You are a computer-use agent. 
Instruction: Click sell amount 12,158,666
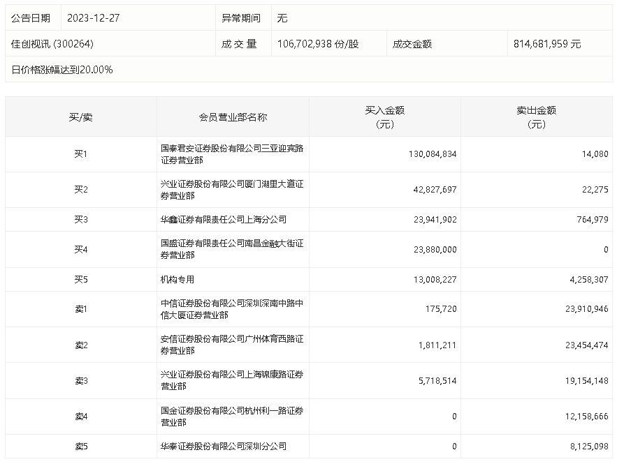tap(587, 416)
